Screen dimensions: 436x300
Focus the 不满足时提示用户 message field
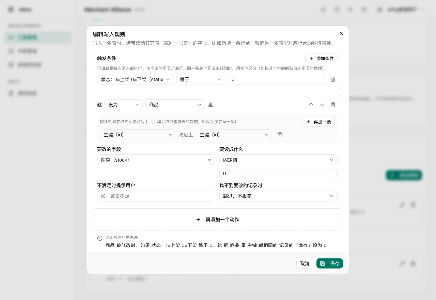click(156, 196)
